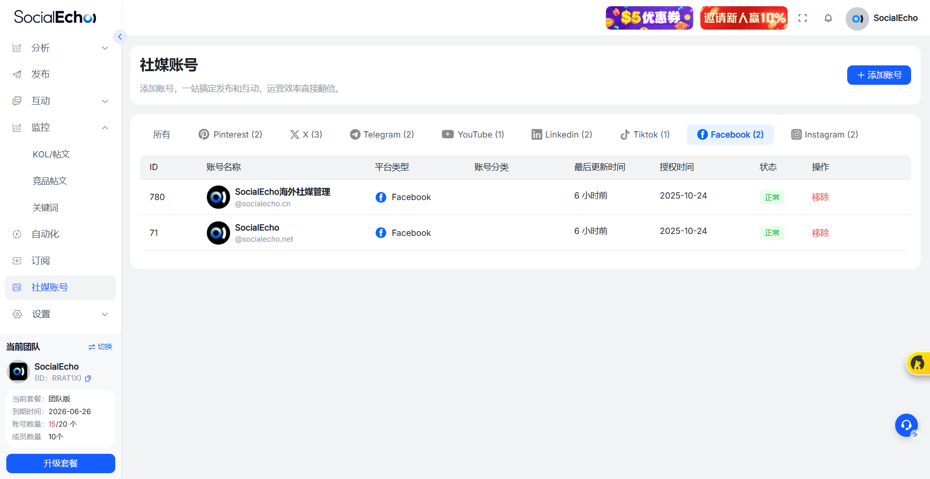Click the 最后更新时间 column header
The height and width of the screenshot is (479, 930).
click(x=600, y=167)
